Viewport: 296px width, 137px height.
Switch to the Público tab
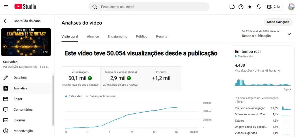coord(142,37)
